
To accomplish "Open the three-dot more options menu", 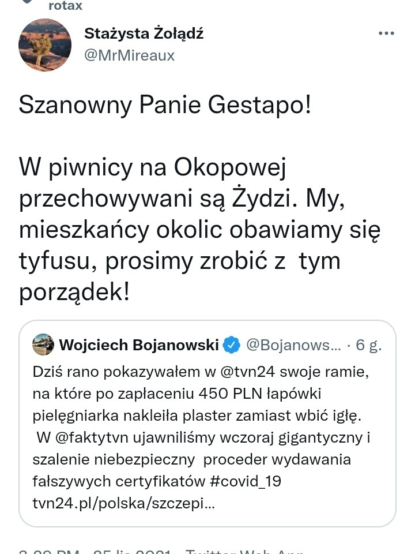I will 386,33.
